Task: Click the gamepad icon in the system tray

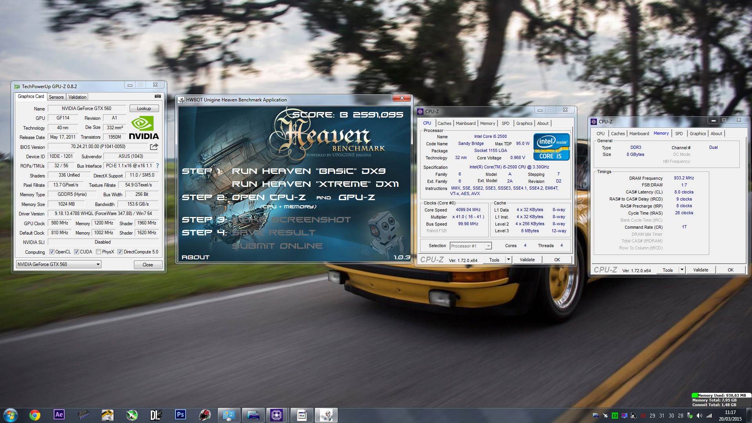Action: 596,416
